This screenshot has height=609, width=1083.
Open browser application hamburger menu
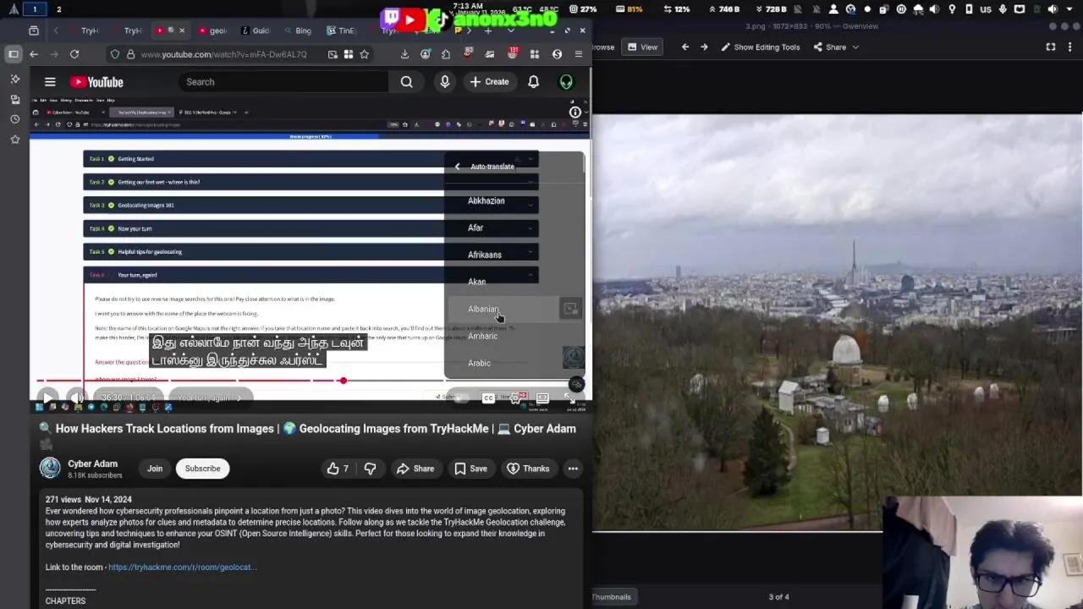pos(579,54)
